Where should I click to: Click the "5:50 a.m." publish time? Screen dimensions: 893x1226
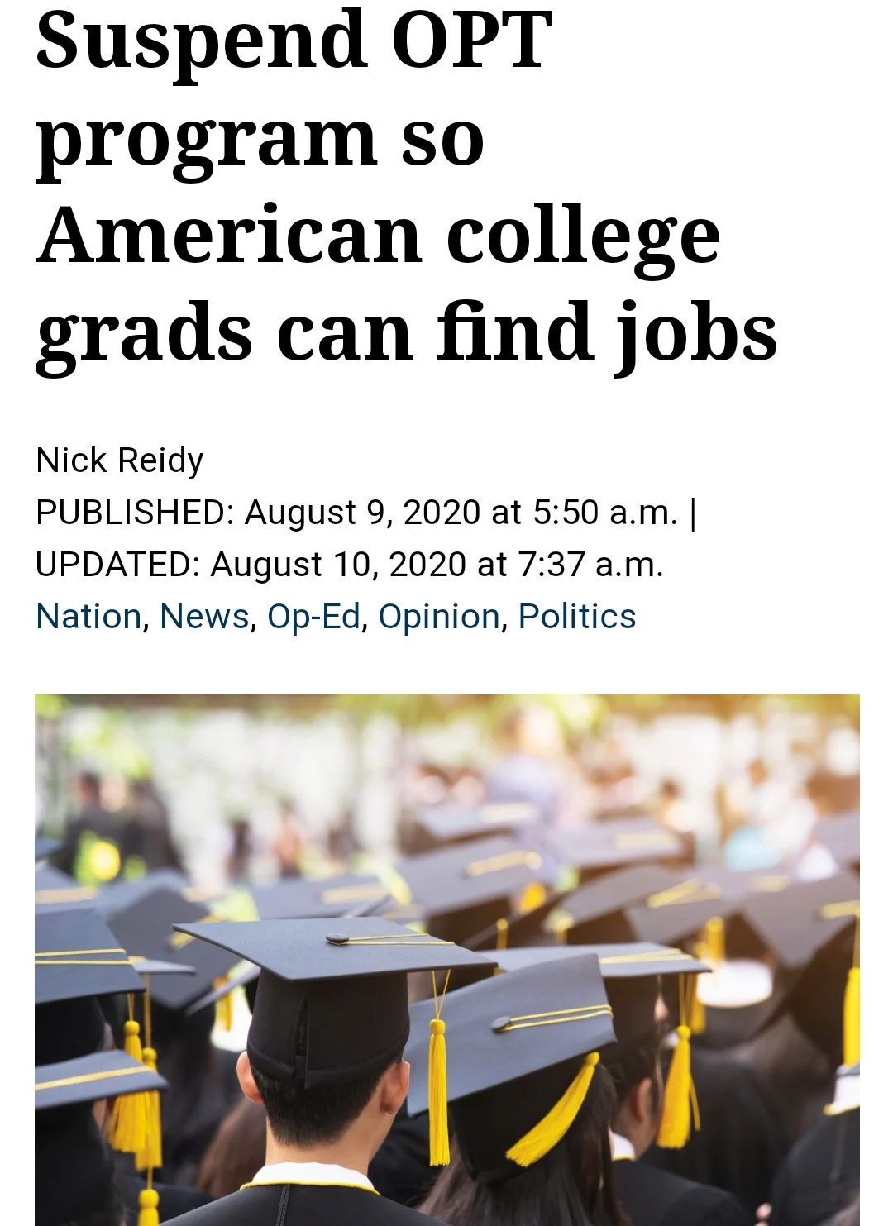[x=605, y=513]
